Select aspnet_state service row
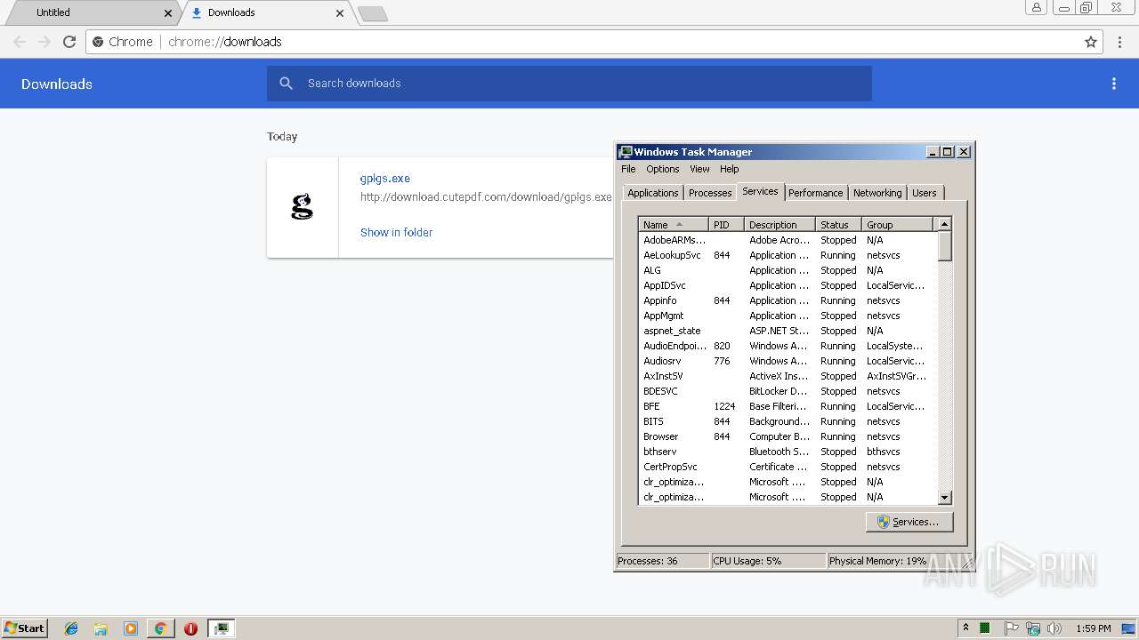Image resolution: width=1139 pixels, height=640 pixels. tap(788, 331)
